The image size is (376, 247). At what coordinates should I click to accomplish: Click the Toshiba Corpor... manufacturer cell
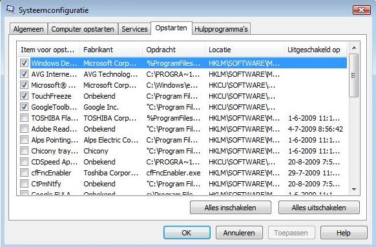[x=111, y=173]
